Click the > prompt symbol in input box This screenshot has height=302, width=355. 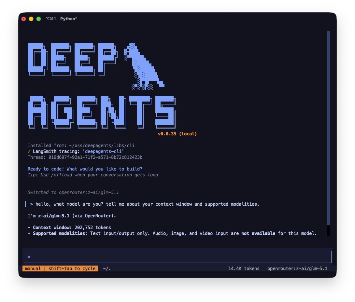tap(29, 257)
